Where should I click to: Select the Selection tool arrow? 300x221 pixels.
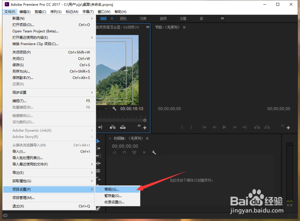98,141
